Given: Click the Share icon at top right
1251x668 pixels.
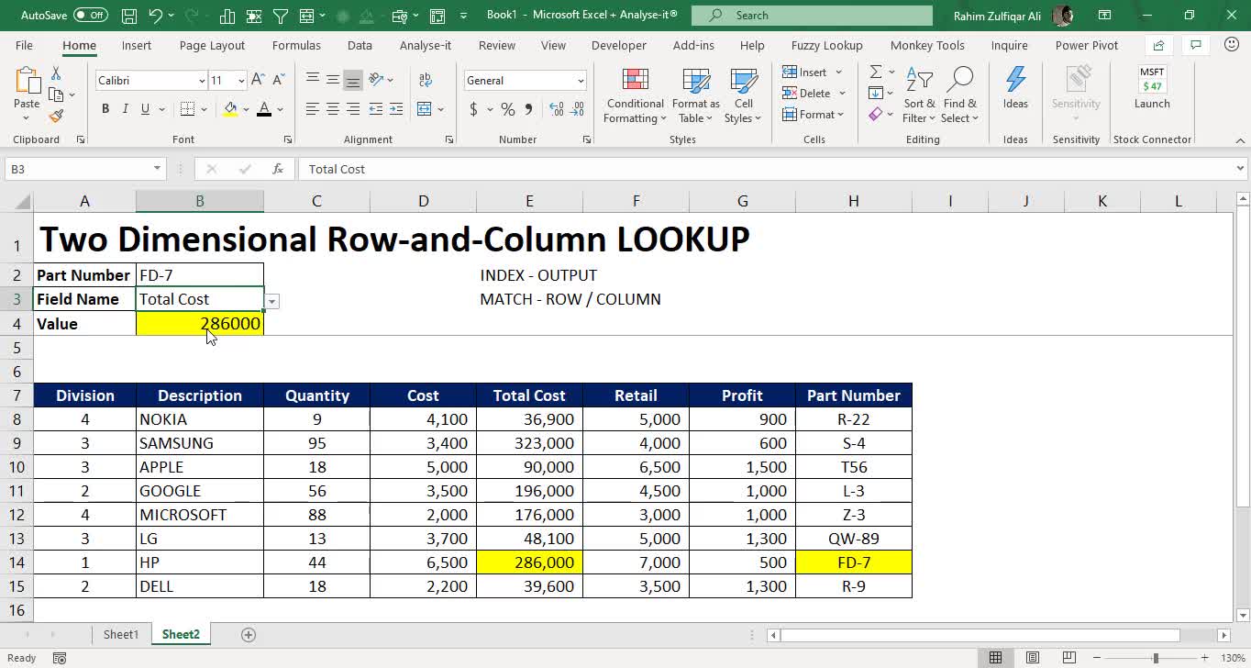Looking at the screenshot, I should [1159, 45].
